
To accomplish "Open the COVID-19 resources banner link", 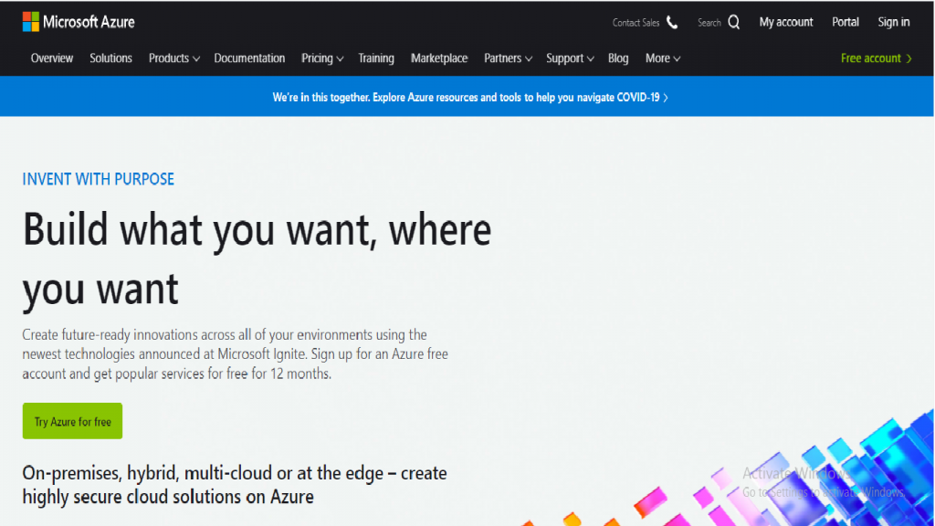I will coord(470,97).
